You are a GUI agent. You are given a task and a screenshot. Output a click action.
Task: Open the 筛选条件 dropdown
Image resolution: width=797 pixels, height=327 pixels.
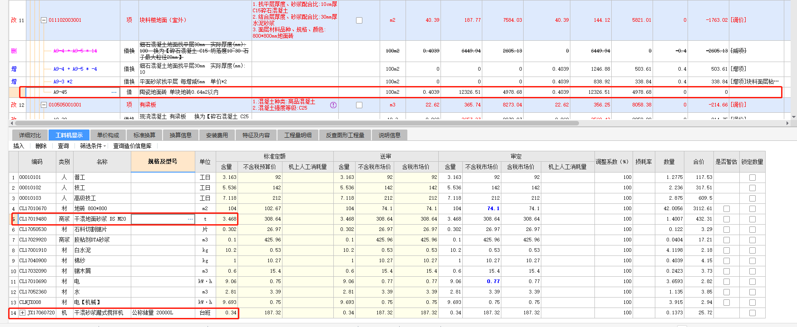[x=93, y=146]
